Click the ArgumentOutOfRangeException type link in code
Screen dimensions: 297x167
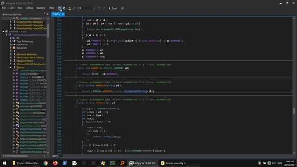[120, 29]
